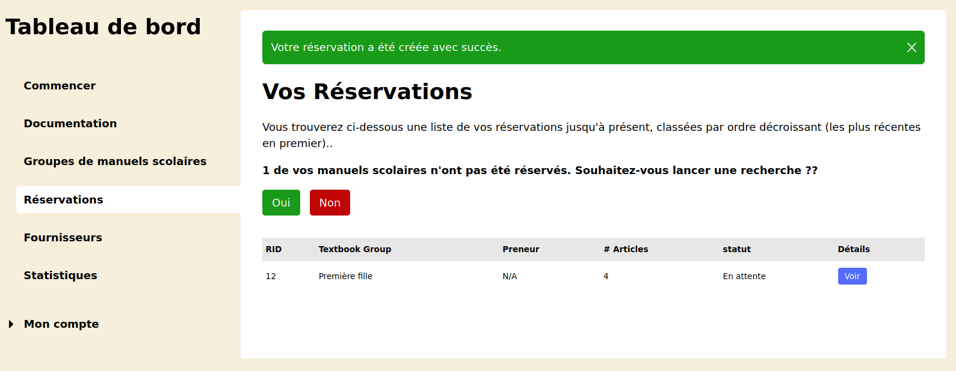Click the articles count 4

[606, 276]
